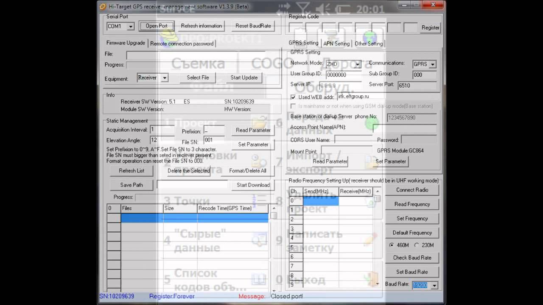Click the Format/Delete All button
This screenshot has height=305, width=543.
[x=248, y=171]
